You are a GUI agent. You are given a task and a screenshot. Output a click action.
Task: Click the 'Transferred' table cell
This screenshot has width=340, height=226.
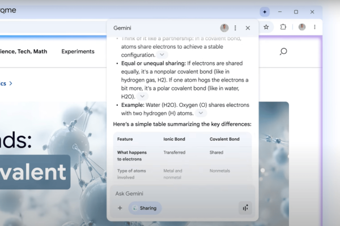[175, 153]
